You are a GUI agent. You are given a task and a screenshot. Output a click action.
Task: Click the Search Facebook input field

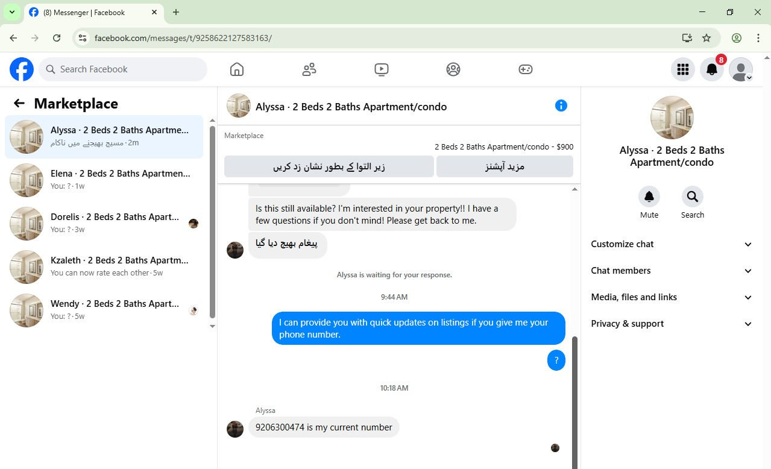(x=123, y=69)
